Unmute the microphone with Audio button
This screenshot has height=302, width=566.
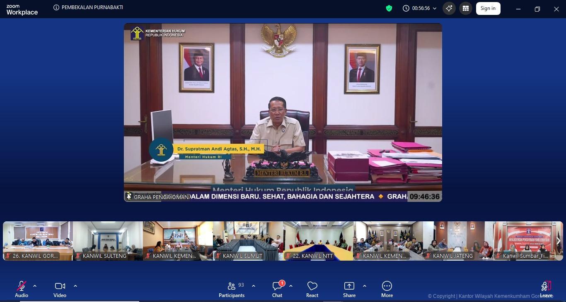point(22,289)
